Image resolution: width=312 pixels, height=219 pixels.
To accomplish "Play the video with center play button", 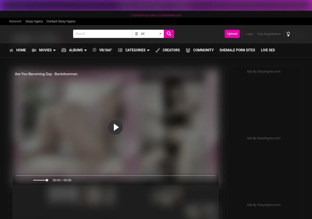I will pos(115,127).
